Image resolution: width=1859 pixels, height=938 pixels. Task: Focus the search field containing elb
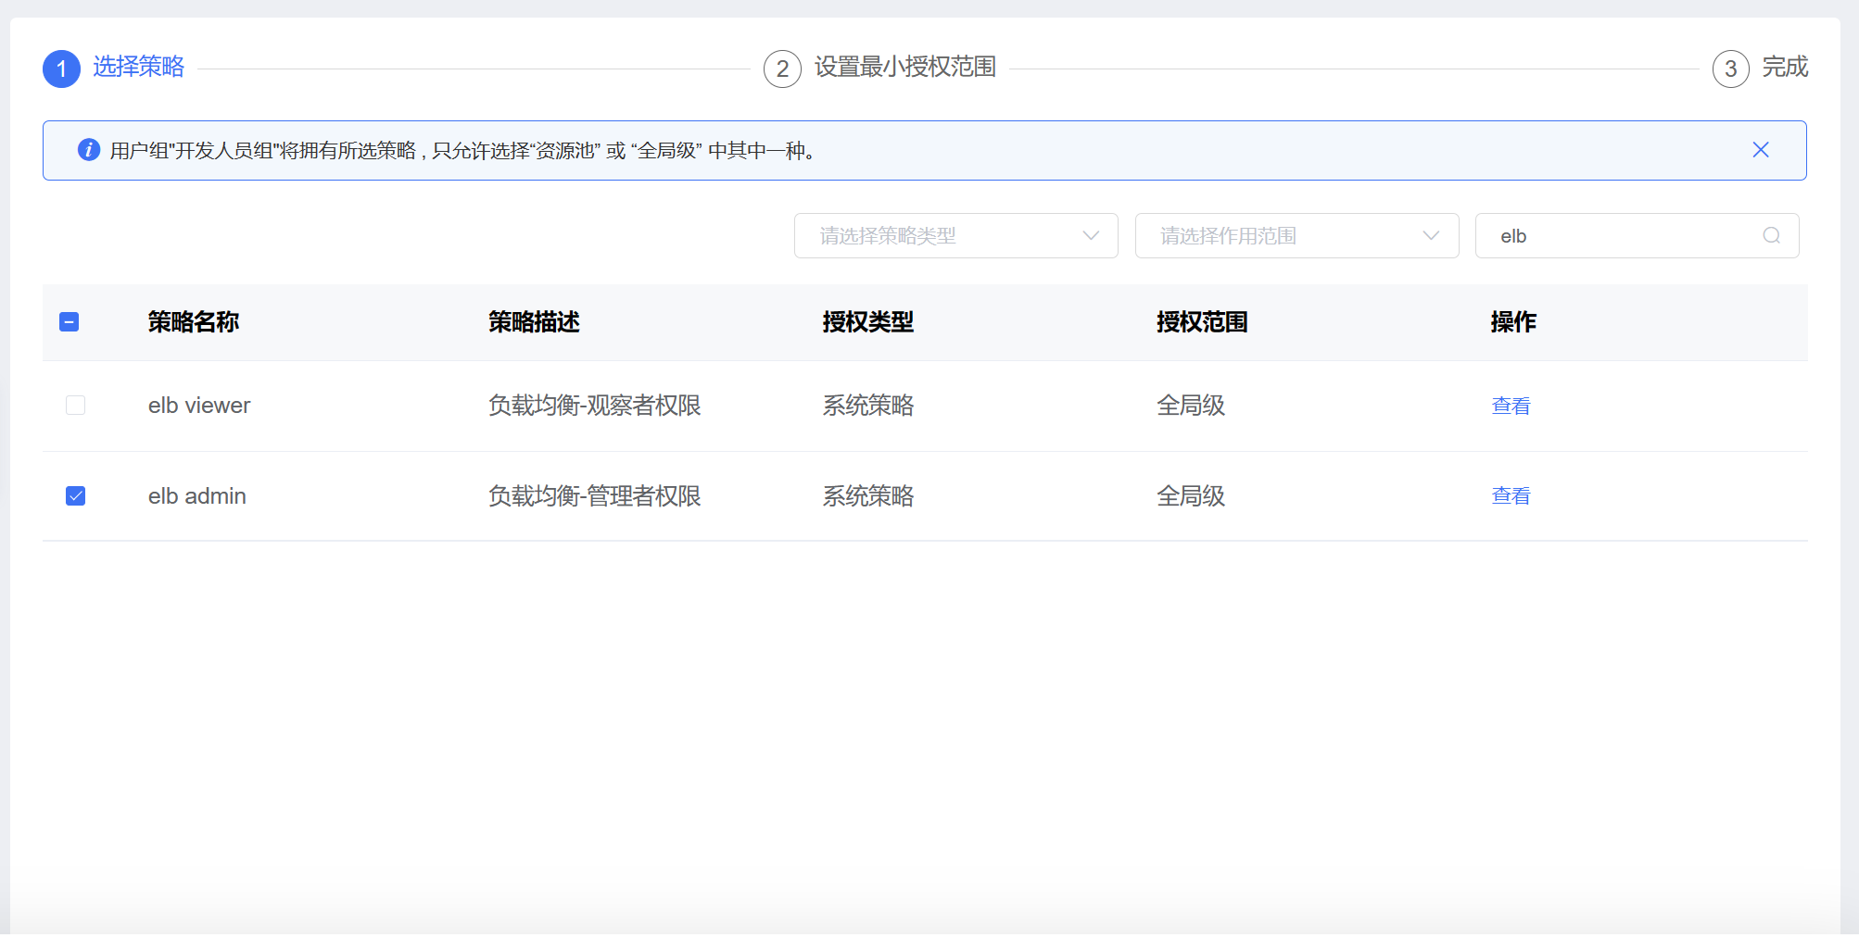pyautogui.click(x=1637, y=235)
